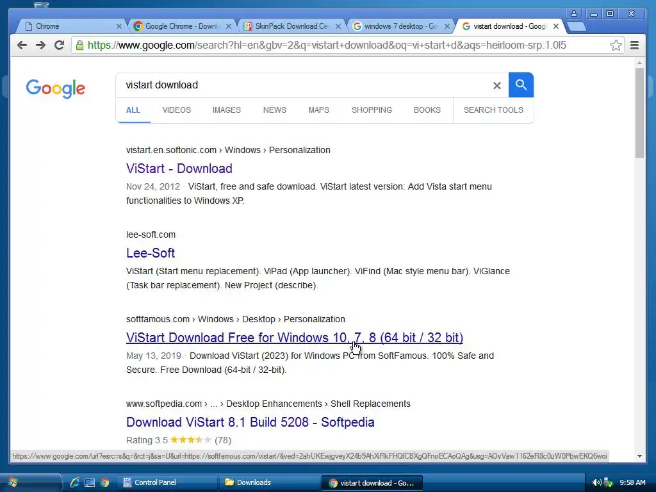Go forward with the forward arrow
This screenshot has width=656, height=492.
[40, 45]
